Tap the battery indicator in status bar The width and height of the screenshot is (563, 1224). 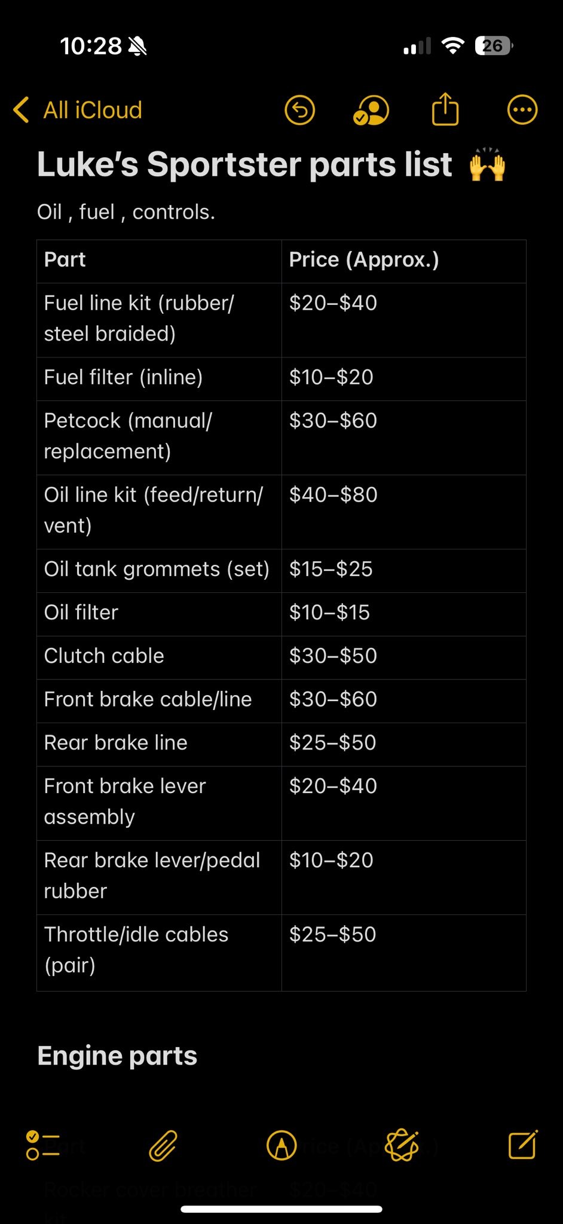(494, 45)
